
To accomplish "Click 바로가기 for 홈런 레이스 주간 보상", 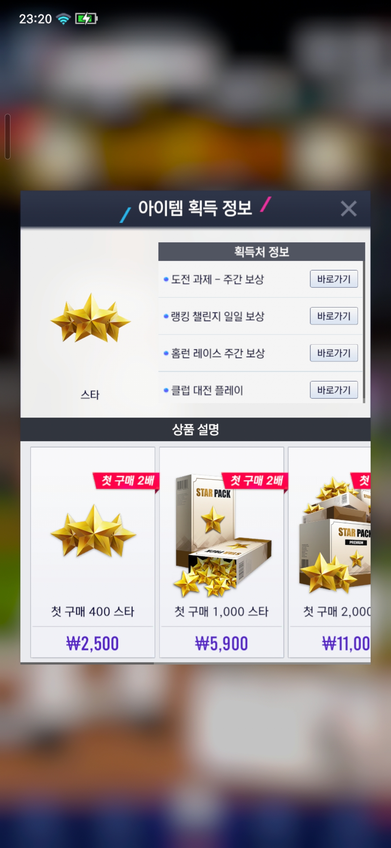I will coord(334,353).
